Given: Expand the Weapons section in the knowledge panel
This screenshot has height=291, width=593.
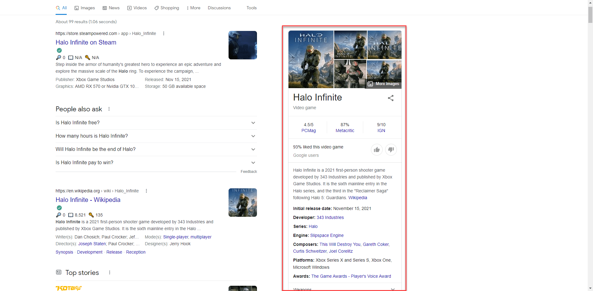Looking at the screenshot, I should [393, 289].
